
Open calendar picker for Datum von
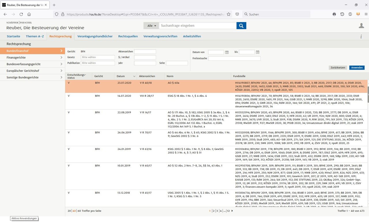click(x=227, y=52)
